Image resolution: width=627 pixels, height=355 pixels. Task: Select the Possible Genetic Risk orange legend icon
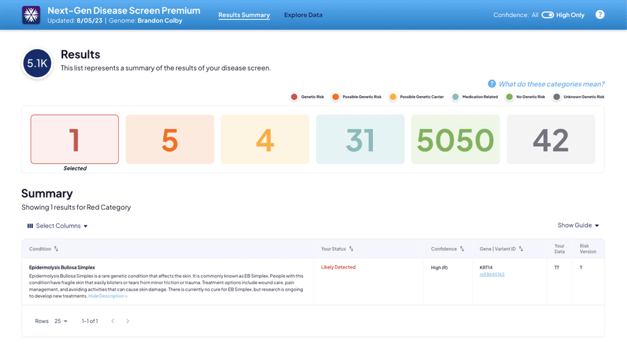click(336, 97)
